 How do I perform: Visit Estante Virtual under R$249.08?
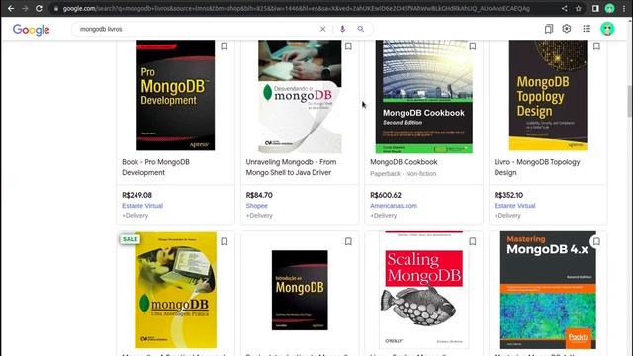point(142,206)
